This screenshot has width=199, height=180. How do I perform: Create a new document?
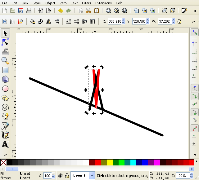5,11
